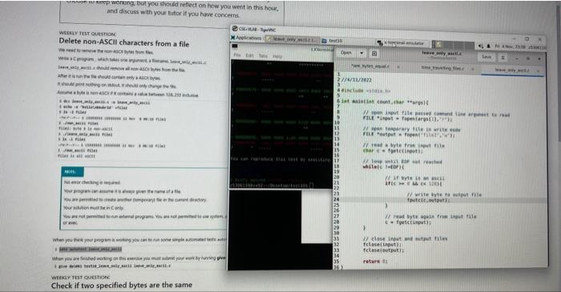
Task: Click the NOTE label in webpage
Action: [72, 172]
